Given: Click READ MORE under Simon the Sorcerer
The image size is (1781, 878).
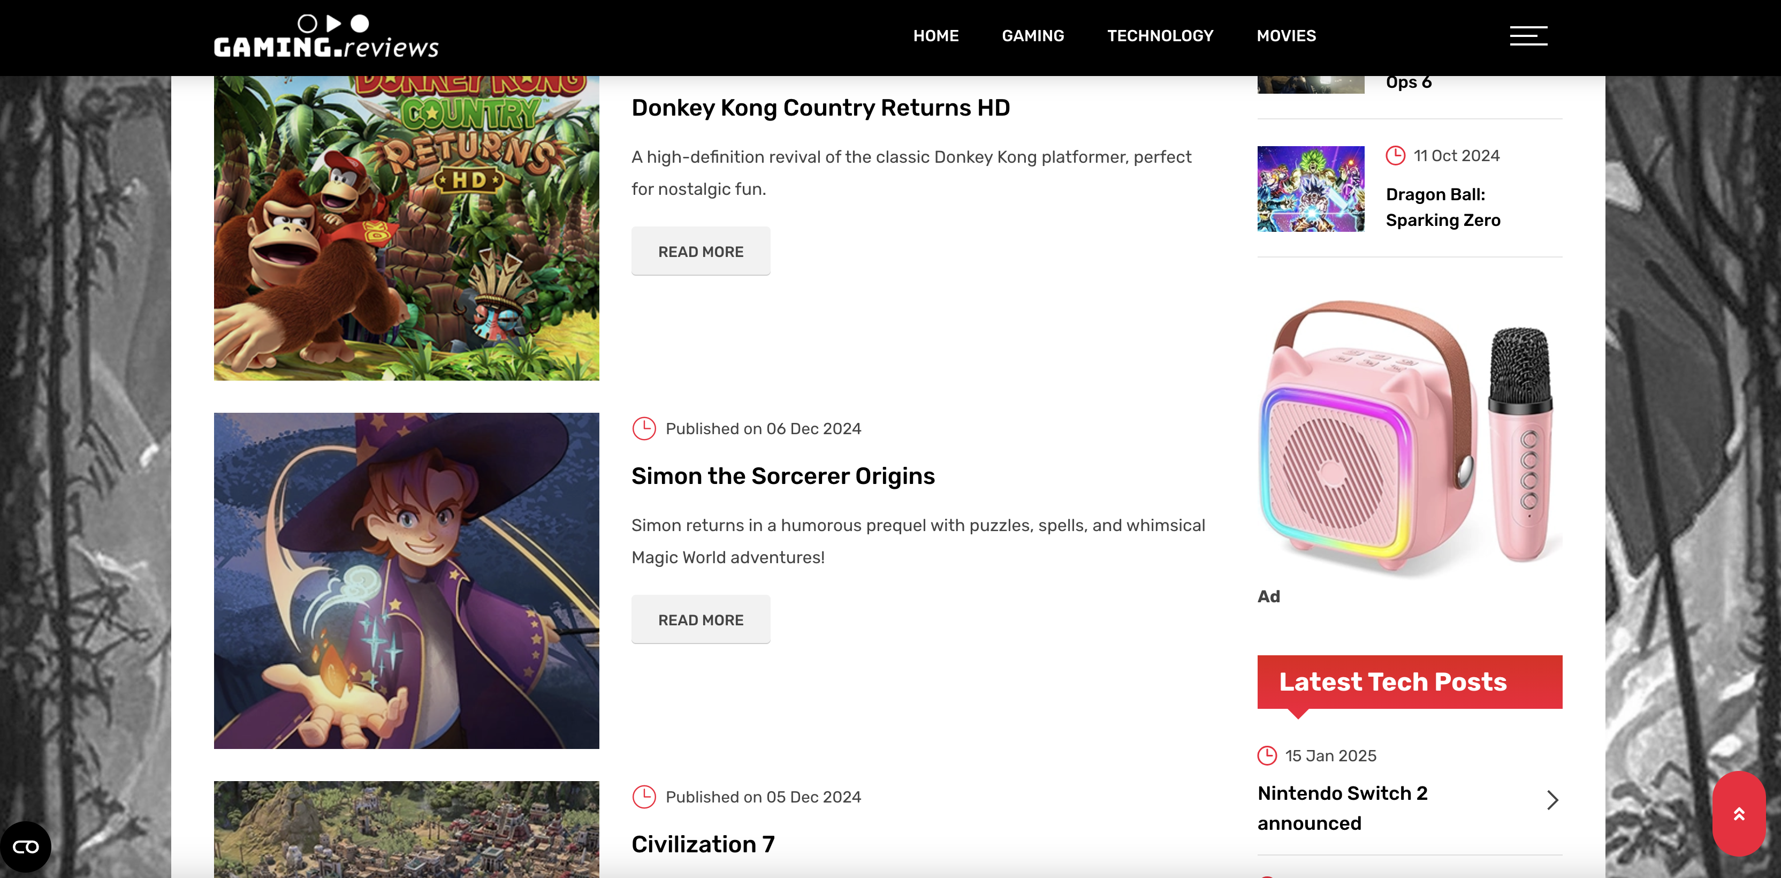Looking at the screenshot, I should pyautogui.click(x=701, y=620).
